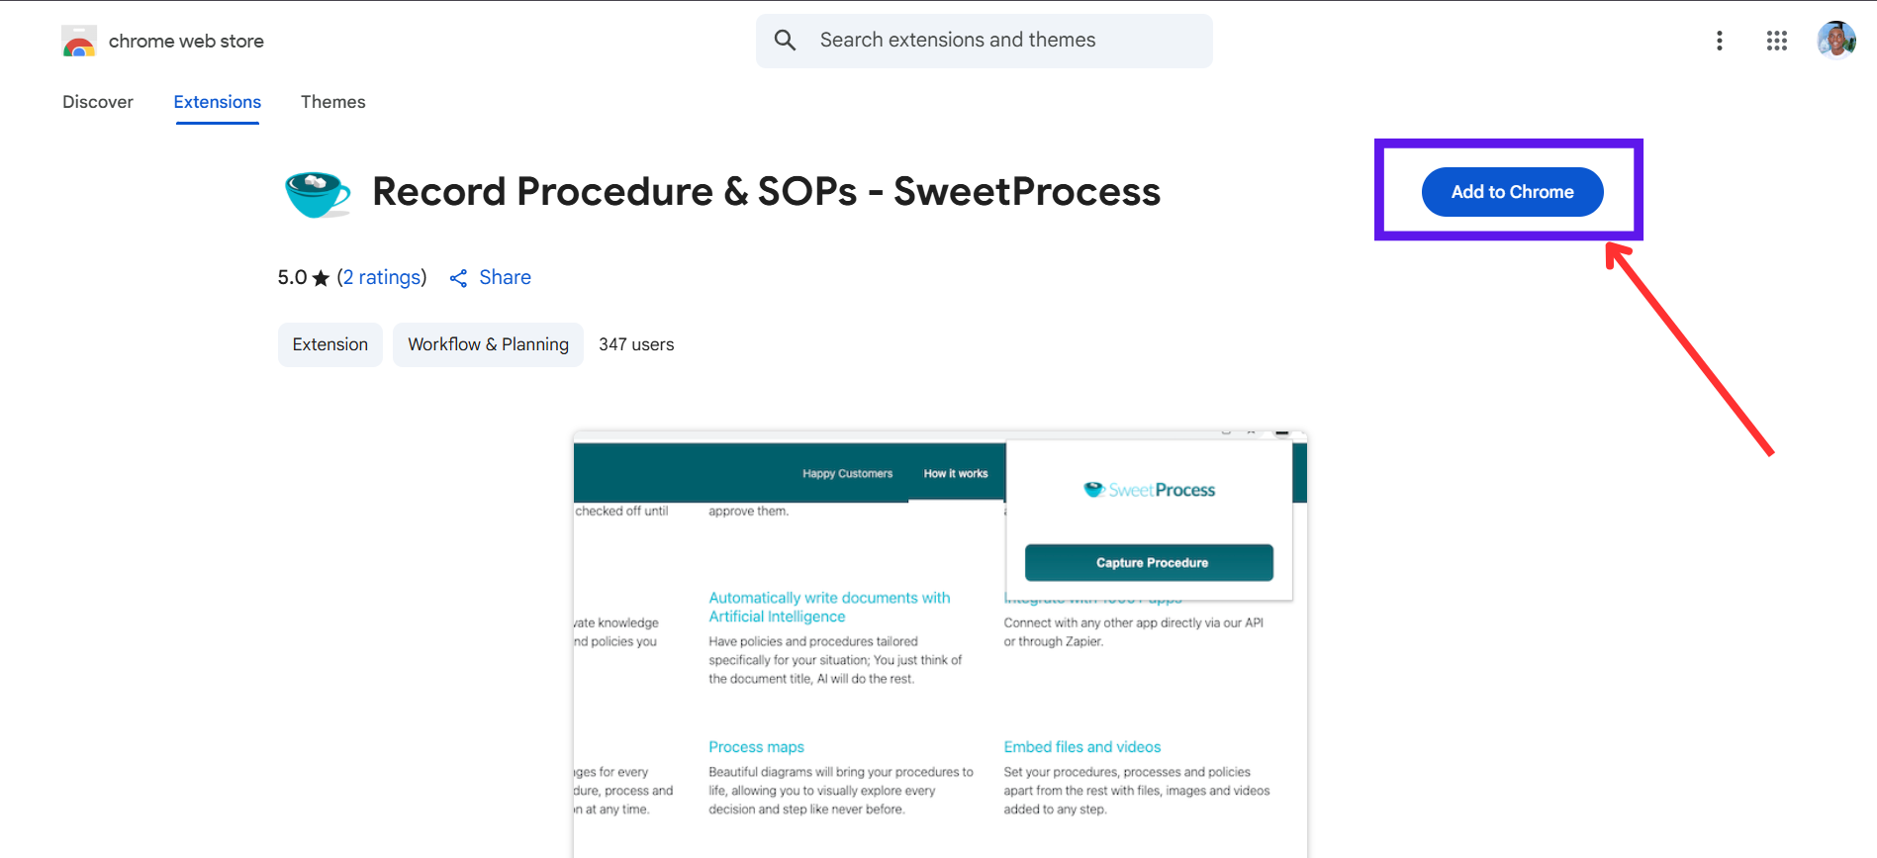This screenshot has height=858, width=1877.
Task: Go to the Discover tab
Action: point(98,102)
